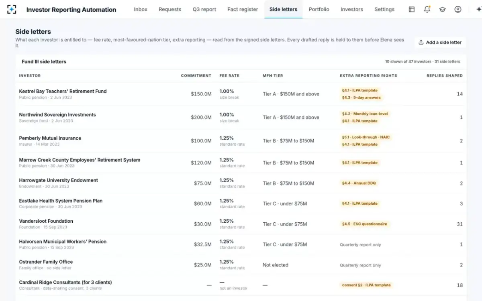Click the Fund III side letters heading

pos(44,61)
